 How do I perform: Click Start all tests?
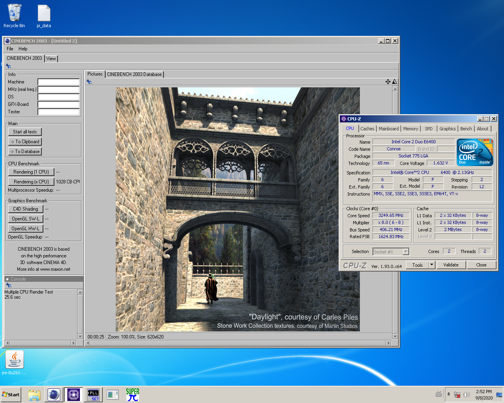coord(25,132)
